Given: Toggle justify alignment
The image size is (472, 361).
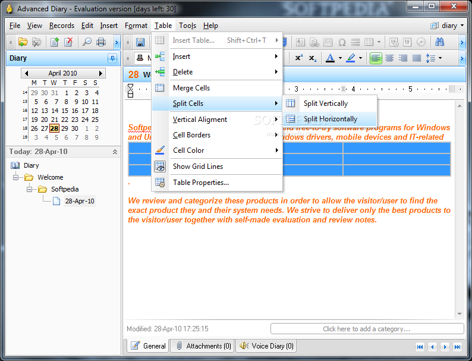Looking at the screenshot, I should [417, 58].
